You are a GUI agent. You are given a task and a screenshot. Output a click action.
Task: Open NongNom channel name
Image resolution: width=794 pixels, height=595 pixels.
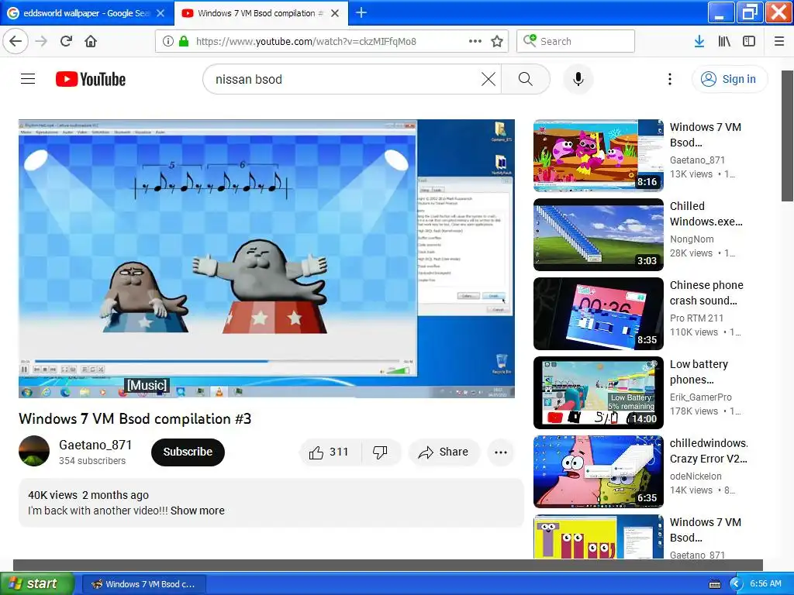pyautogui.click(x=692, y=239)
